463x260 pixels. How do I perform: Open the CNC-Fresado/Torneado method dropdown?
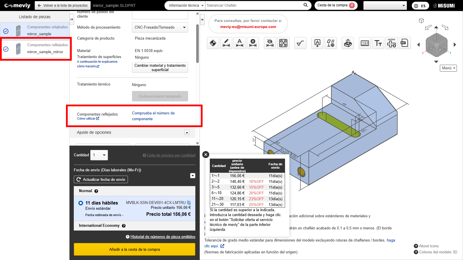[160, 27]
